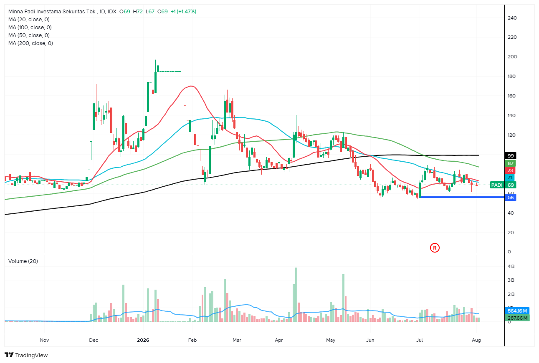Click the Jul label on the time axis
Viewport: 539px width, 363px height.
pyautogui.click(x=419, y=340)
